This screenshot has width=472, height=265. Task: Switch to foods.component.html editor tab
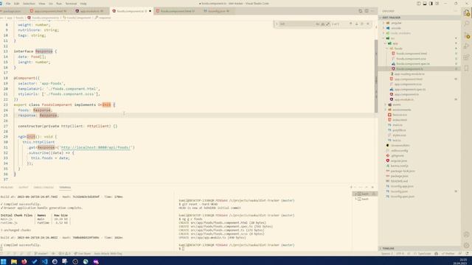[x=176, y=11]
